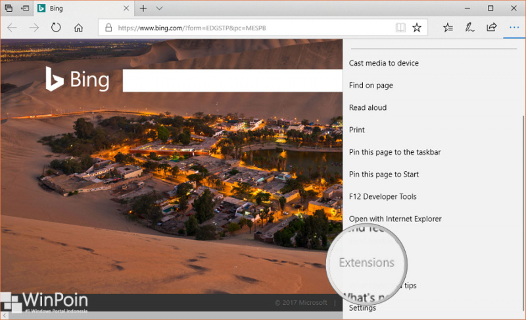Expand tab previews chevron
This screenshot has width=526, height=320.
click(x=159, y=9)
